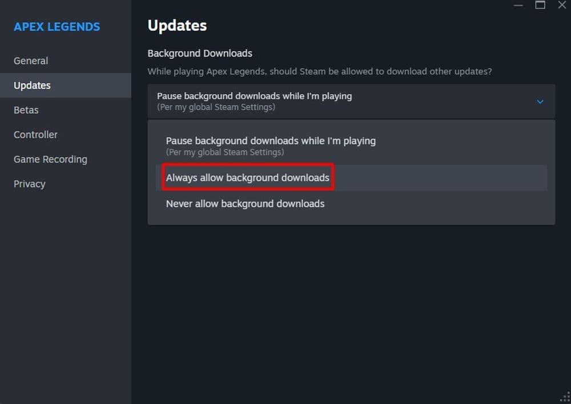Select the Controller settings section
This screenshot has height=404, width=571.
point(35,135)
